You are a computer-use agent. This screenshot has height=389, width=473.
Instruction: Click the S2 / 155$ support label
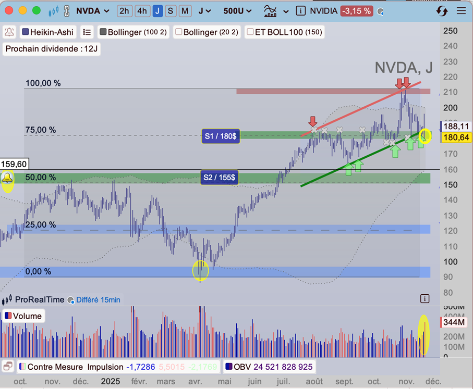click(x=220, y=178)
